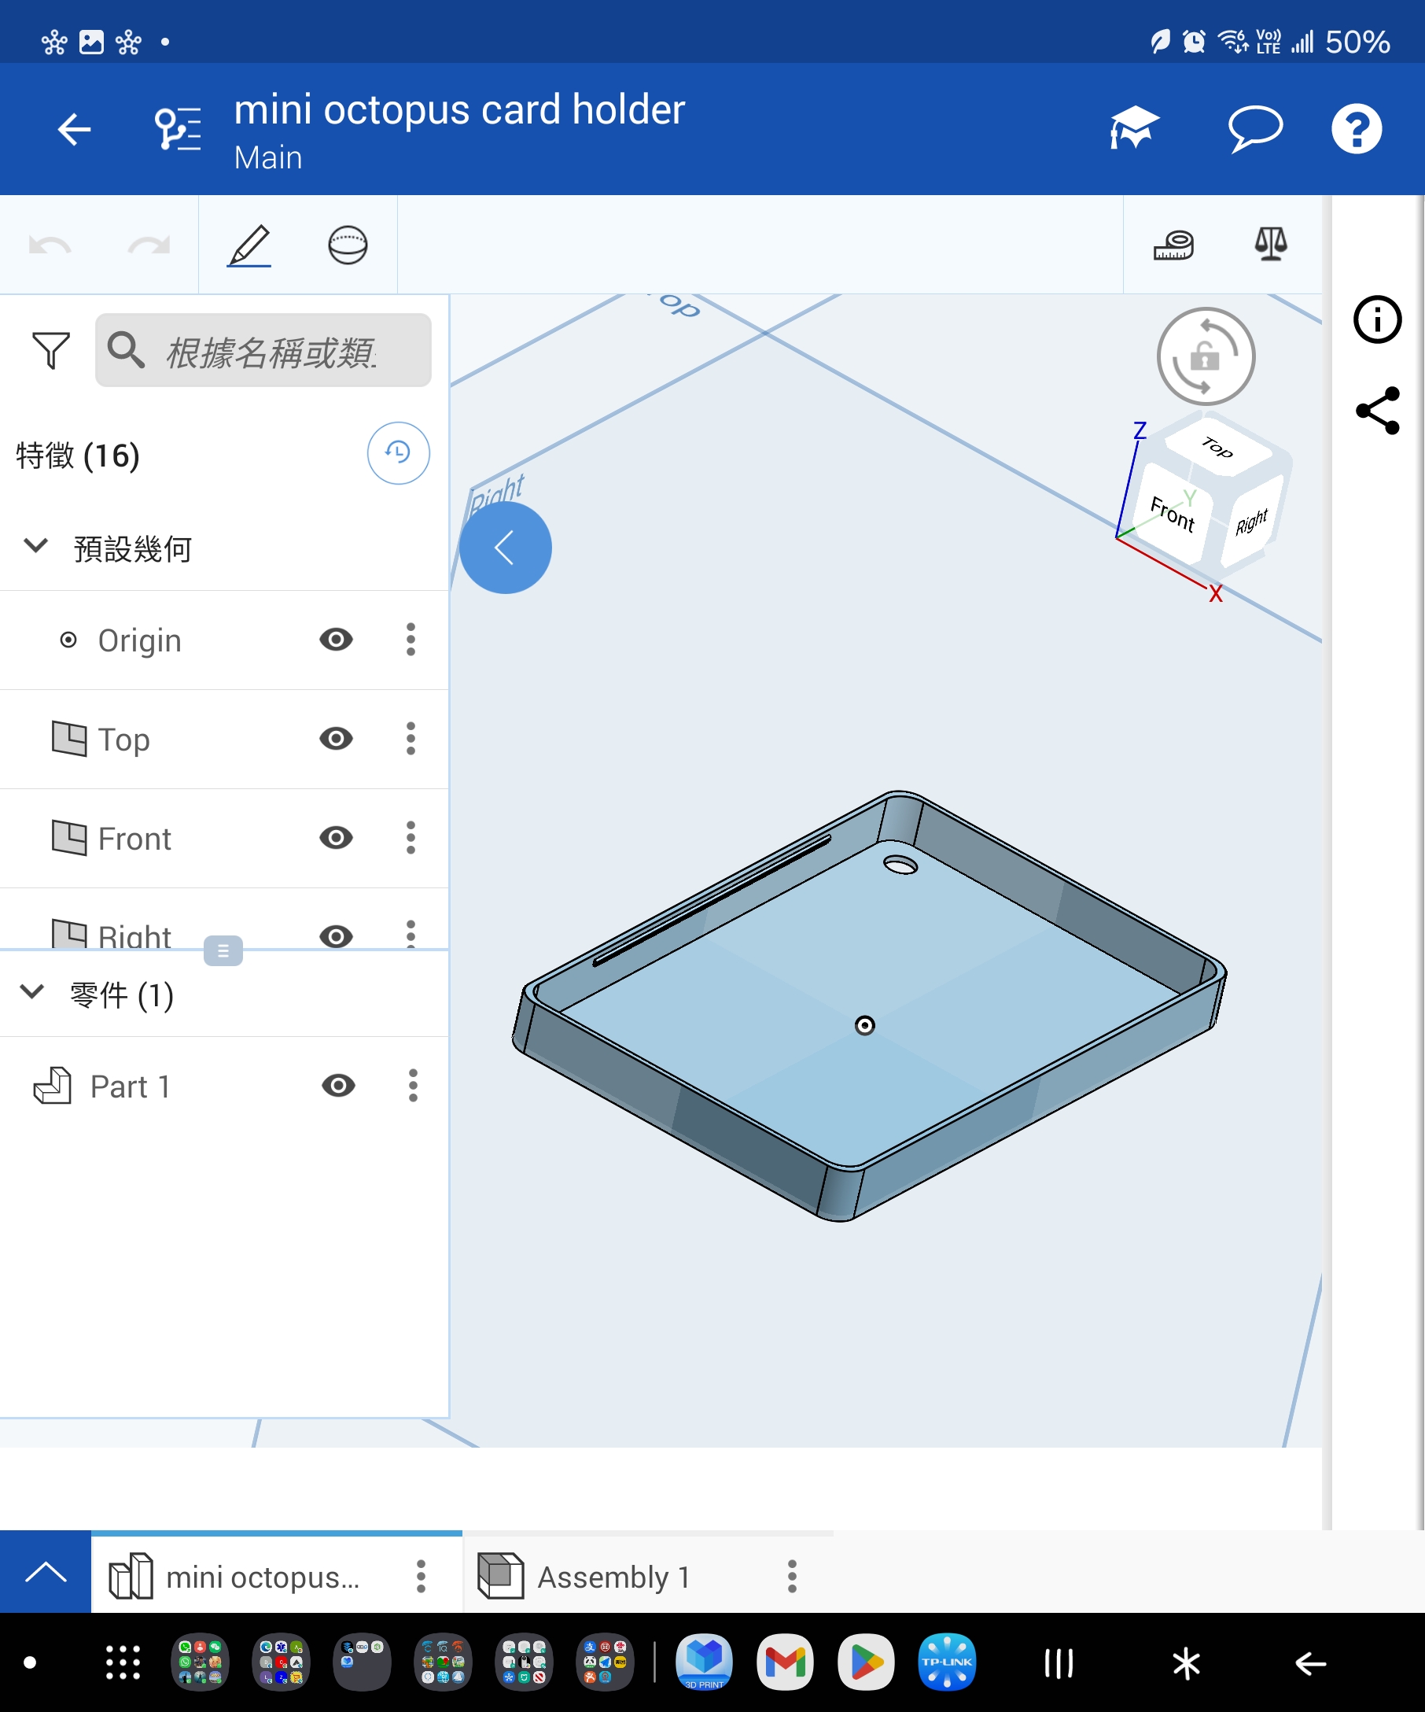Collapse the 零件 (1) section
This screenshot has height=1712, width=1425.
[32, 993]
